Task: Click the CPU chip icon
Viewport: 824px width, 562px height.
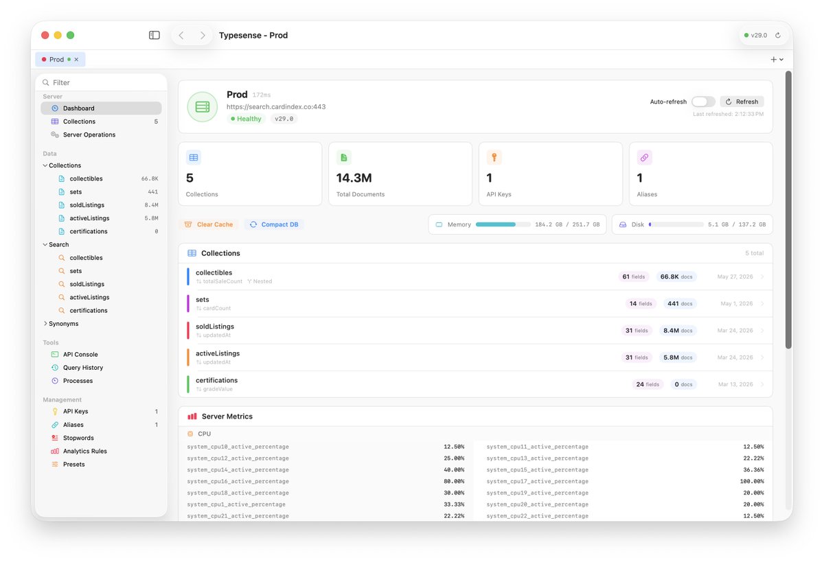Action: 190,434
